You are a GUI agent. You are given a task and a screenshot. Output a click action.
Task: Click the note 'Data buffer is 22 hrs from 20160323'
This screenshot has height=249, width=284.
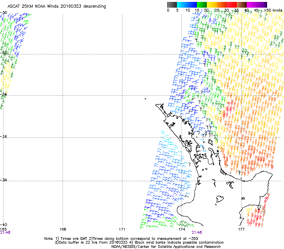(91, 242)
